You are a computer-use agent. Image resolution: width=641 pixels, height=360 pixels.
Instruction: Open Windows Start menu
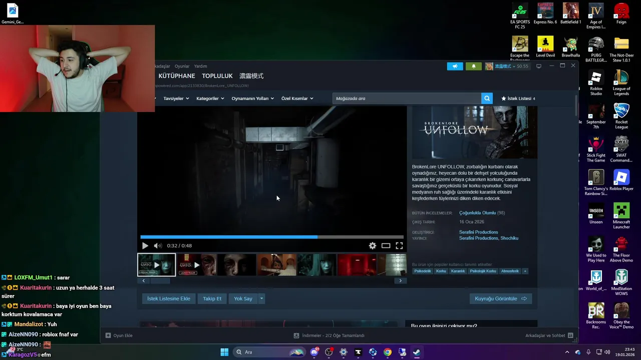(x=224, y=352)
